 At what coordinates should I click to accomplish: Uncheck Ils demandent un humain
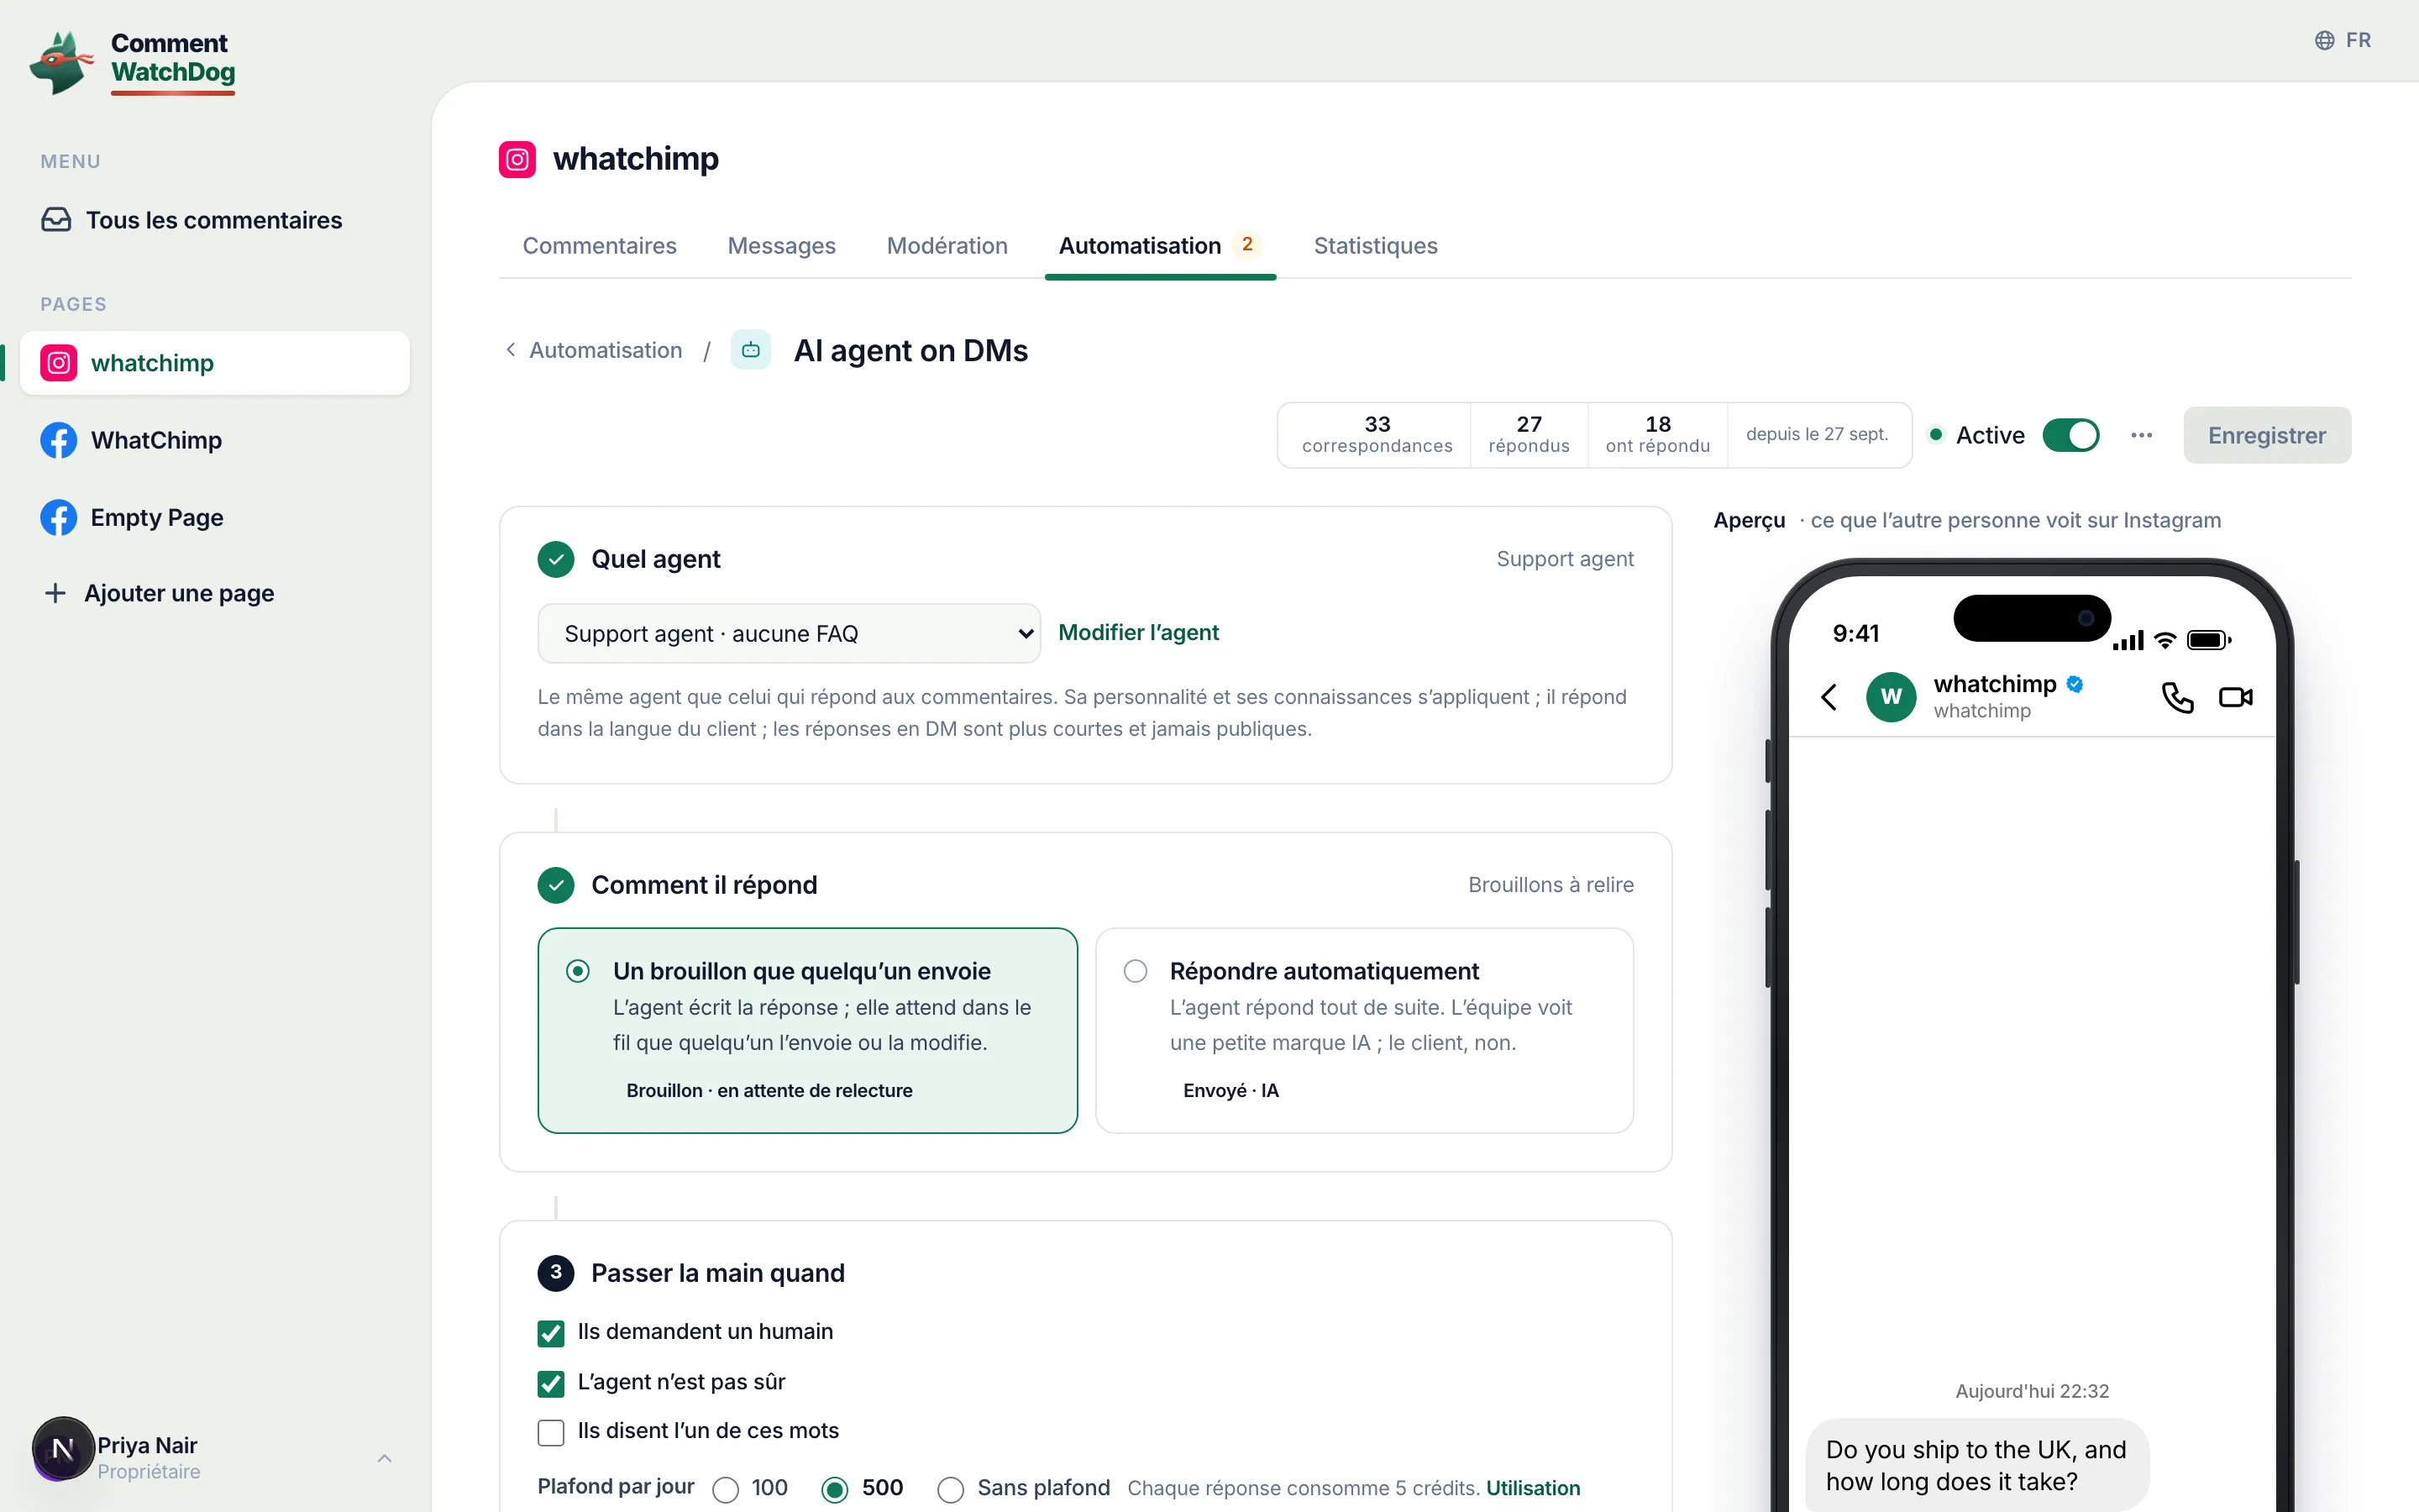(551, 1333)
